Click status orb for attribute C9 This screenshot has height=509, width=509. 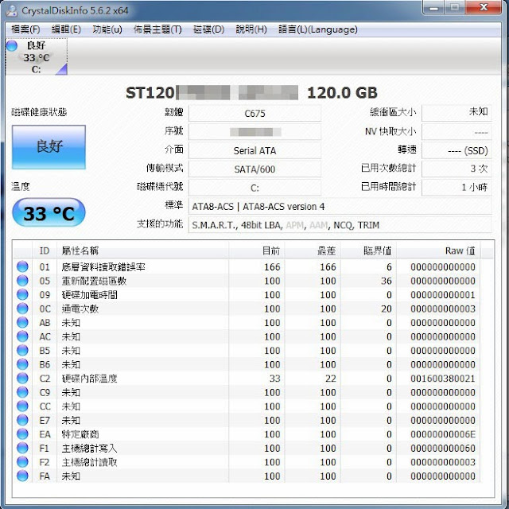coord(22,392)
